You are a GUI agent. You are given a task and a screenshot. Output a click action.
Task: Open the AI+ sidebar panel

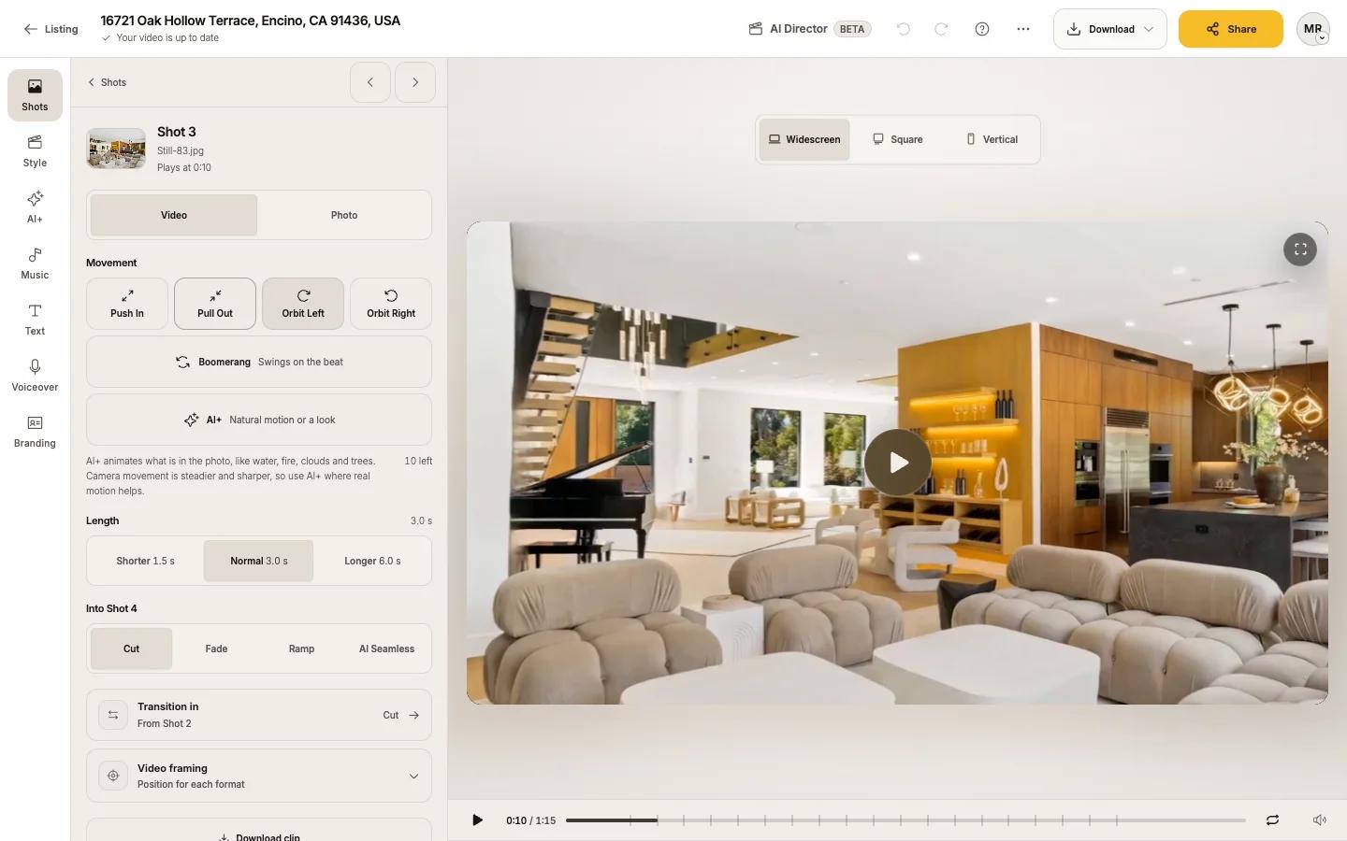(35, 207)
